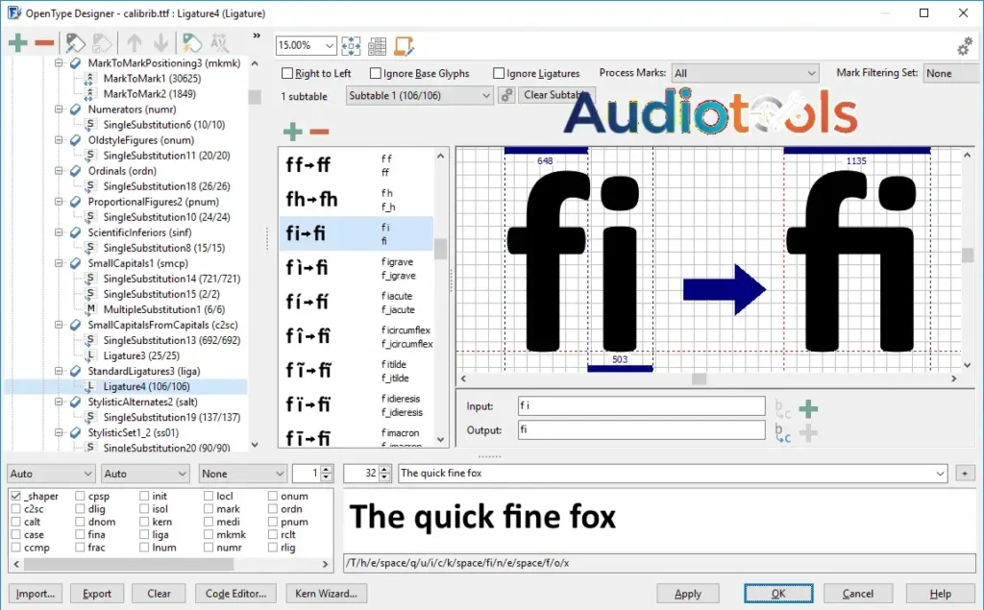The image size is (984, 610).
Task: Click the move up arrow icon
Action: coord(134,43)
